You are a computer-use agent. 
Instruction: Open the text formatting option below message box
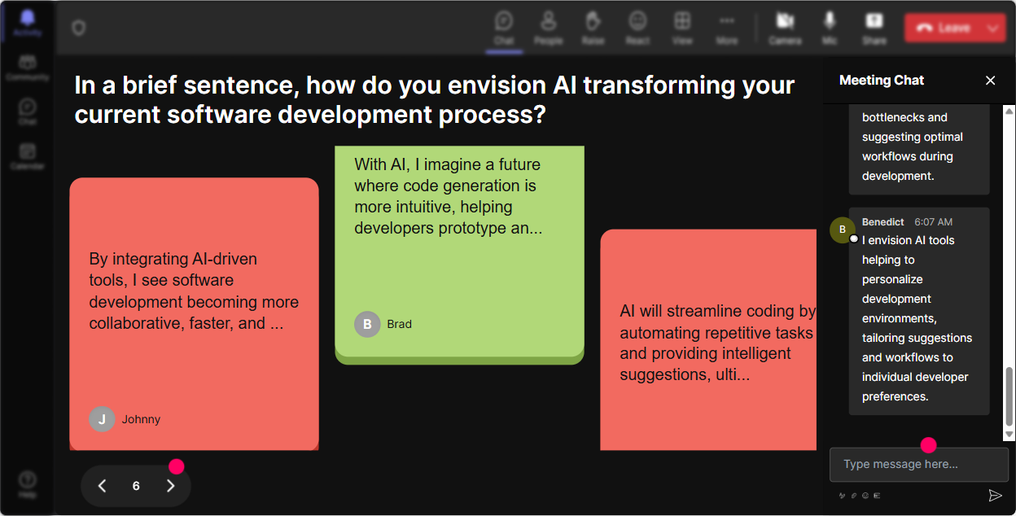(843, 495)
